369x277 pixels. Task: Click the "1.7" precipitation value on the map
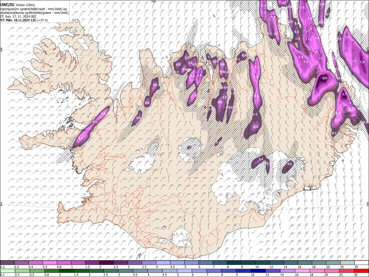(307, 40)
